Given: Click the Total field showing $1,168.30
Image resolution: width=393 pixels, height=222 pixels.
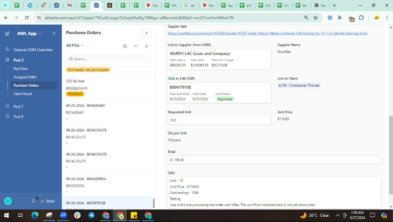Looking at the screenshot, I should click(274, 160).
